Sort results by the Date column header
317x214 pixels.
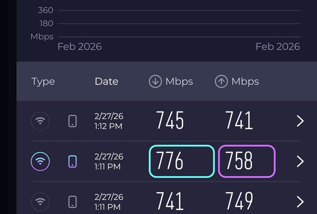pos(106,82)
